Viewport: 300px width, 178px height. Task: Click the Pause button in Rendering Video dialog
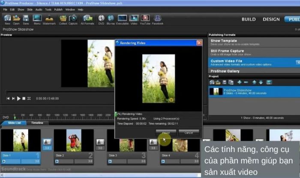(166, 133)
